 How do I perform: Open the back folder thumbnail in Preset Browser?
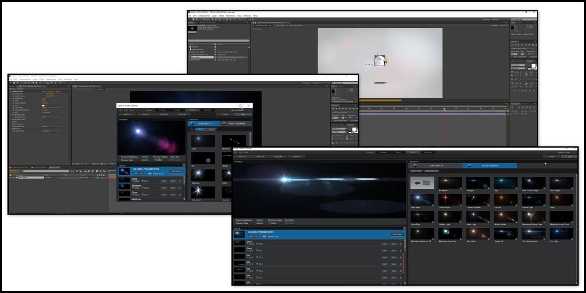coord(422,183)
